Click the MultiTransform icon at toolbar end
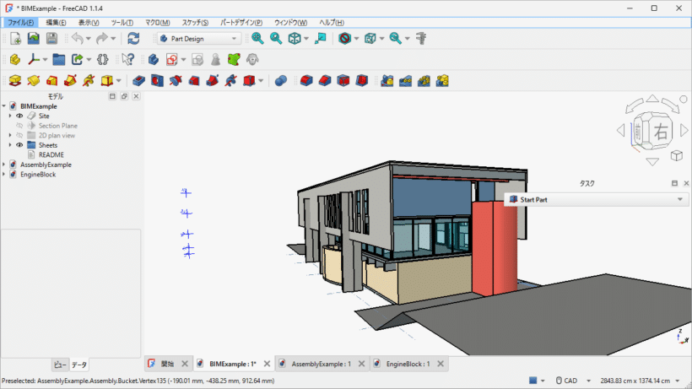The width and height of the screenshot is (692, 389). click(442, 81)
